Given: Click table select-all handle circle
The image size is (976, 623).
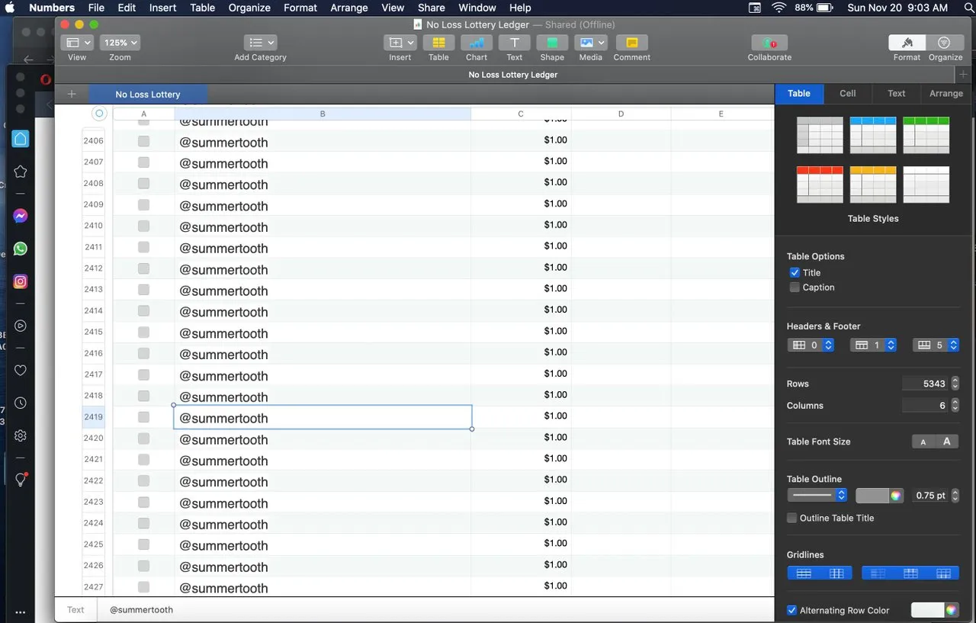Looking at the screenshot, I should [99, 114].
